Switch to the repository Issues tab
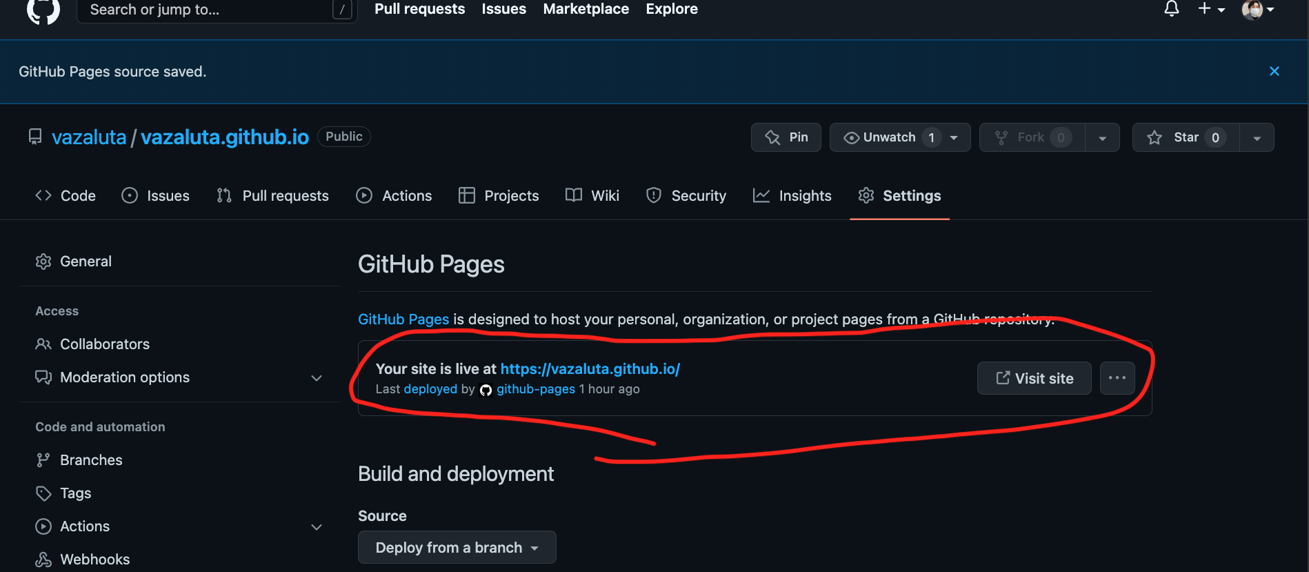 (x=155, y=196)
